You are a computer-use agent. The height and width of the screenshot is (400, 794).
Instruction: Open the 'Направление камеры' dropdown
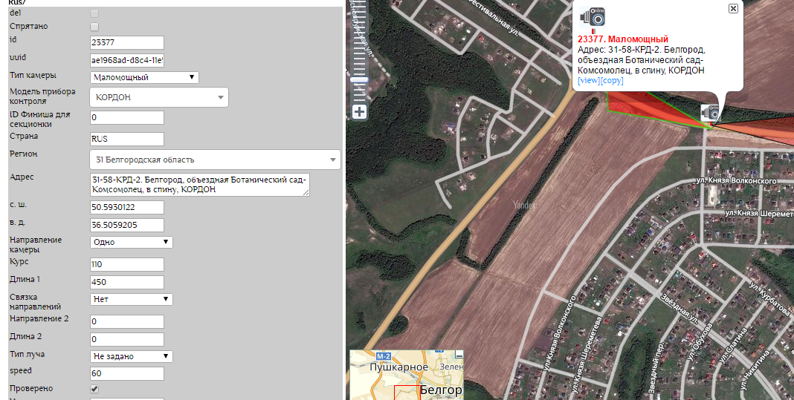[131, 242]
